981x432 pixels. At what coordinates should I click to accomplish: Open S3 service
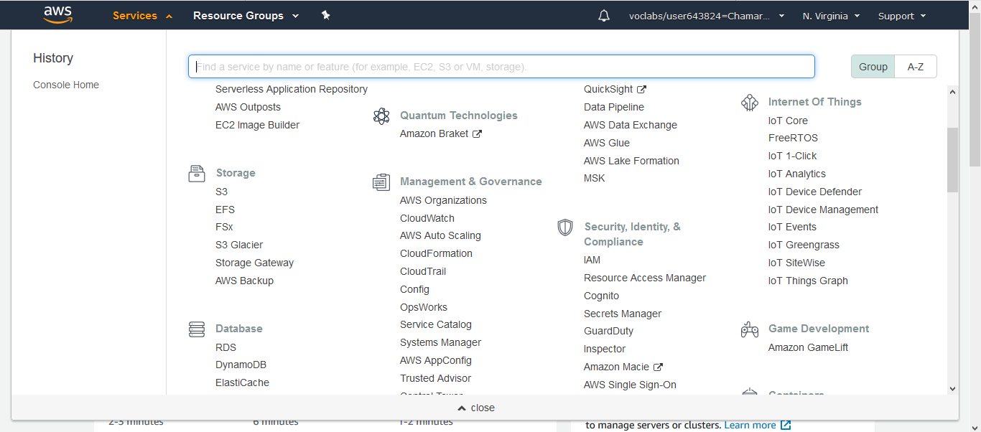click(x=221, y=192)
